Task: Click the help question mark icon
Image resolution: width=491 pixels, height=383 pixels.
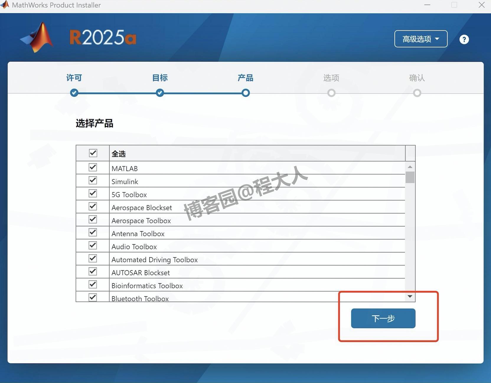Action: pos(464,39)
